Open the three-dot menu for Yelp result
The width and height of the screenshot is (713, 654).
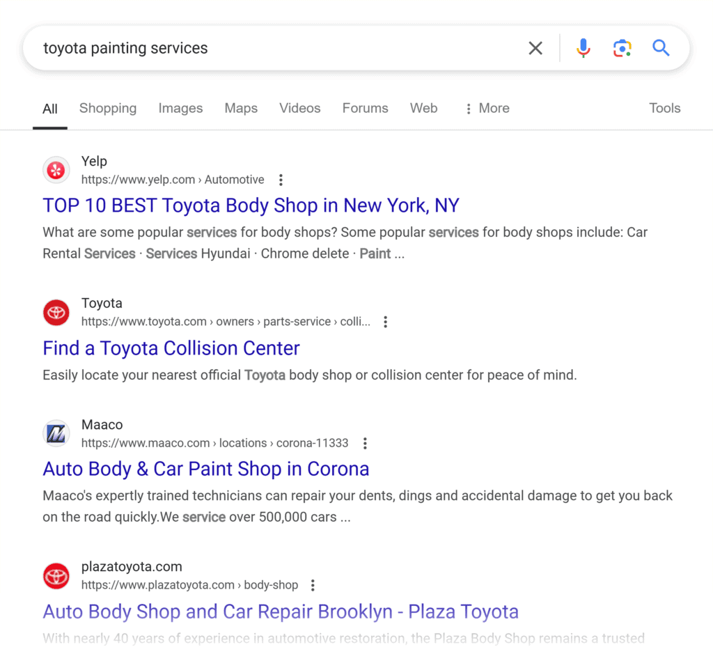281,180
